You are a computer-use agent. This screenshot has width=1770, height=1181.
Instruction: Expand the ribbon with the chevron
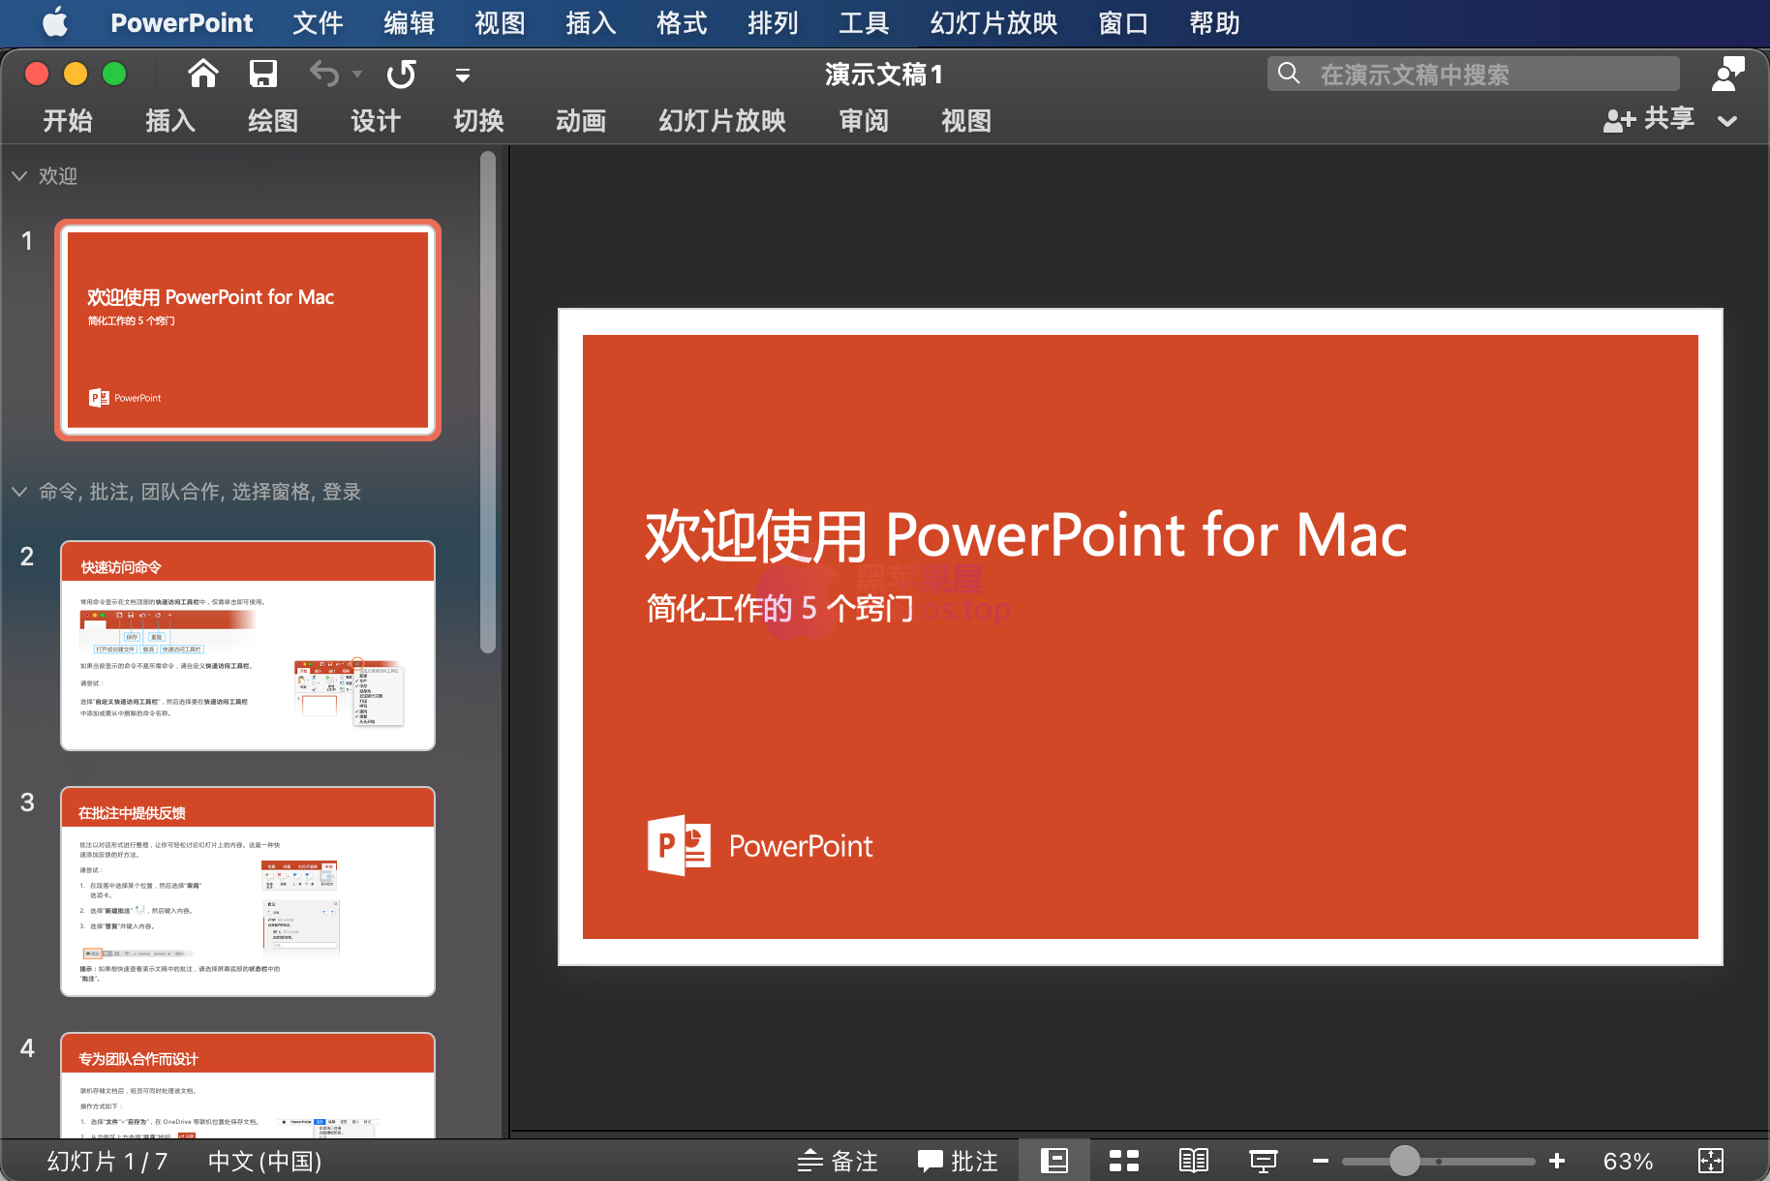click(1727, 121)
